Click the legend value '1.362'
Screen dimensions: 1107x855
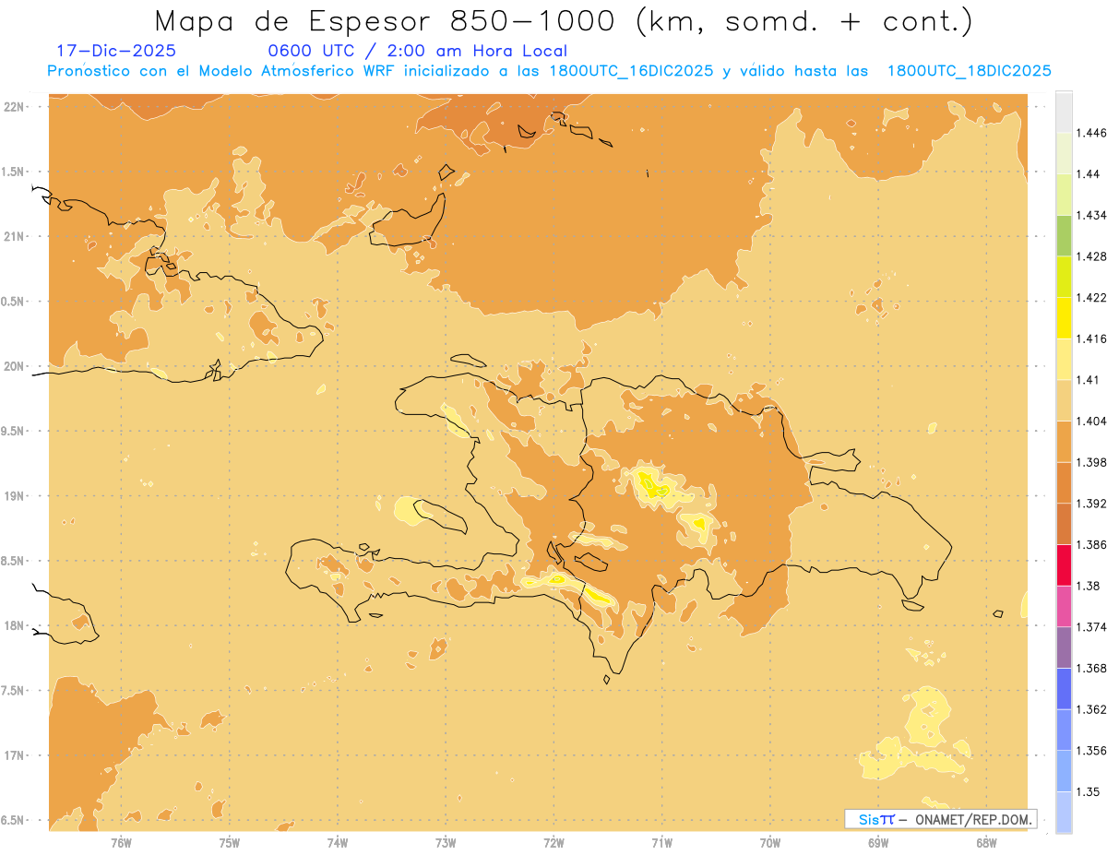pyautogui.click(x=1090, y=709)
